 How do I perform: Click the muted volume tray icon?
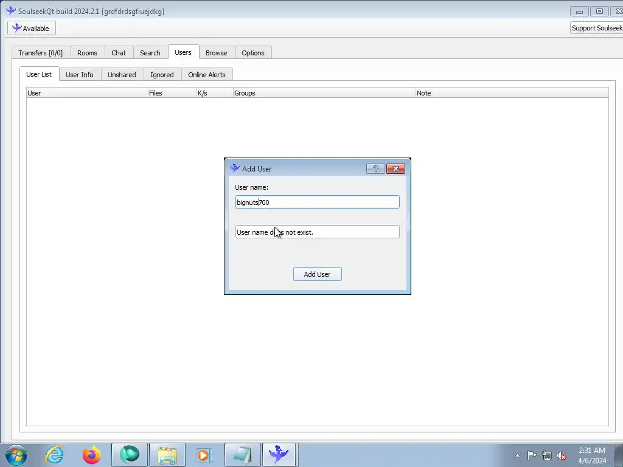point(562,455)
